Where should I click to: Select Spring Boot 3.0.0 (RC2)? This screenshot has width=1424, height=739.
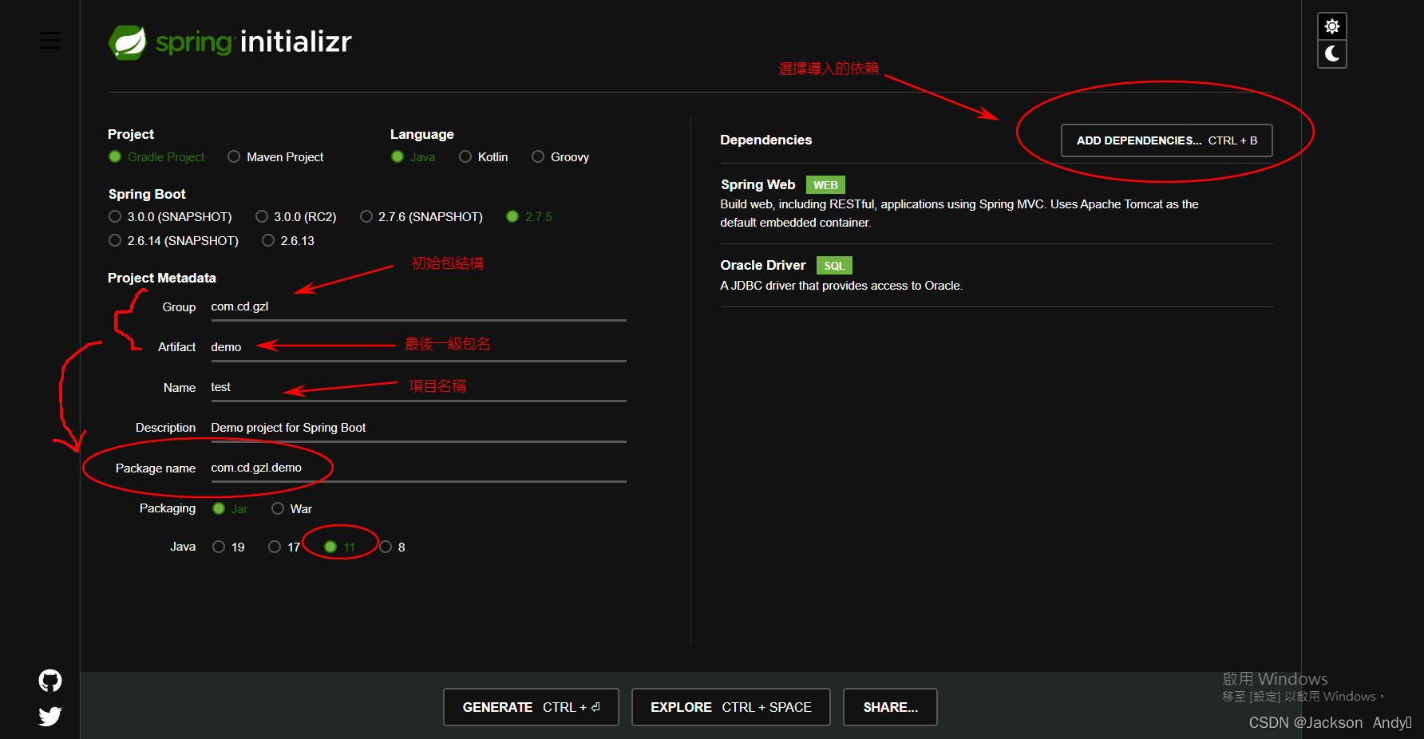coord(296,217)
